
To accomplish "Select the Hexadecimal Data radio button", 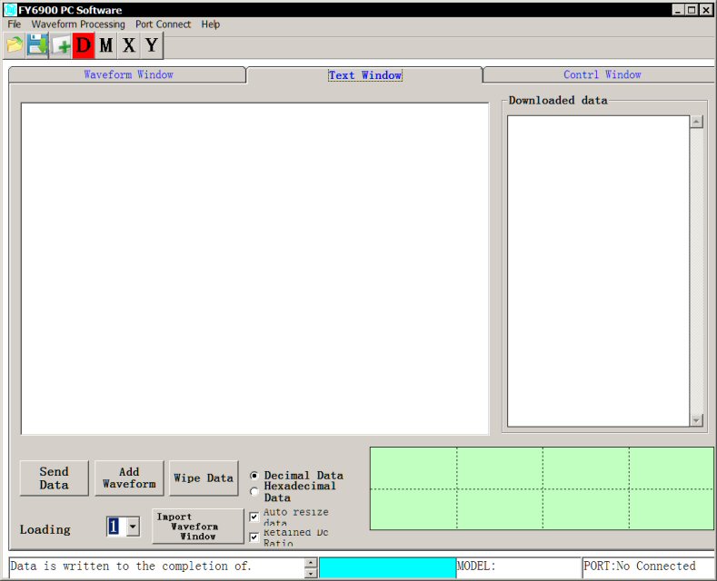I will click(254, 491).
